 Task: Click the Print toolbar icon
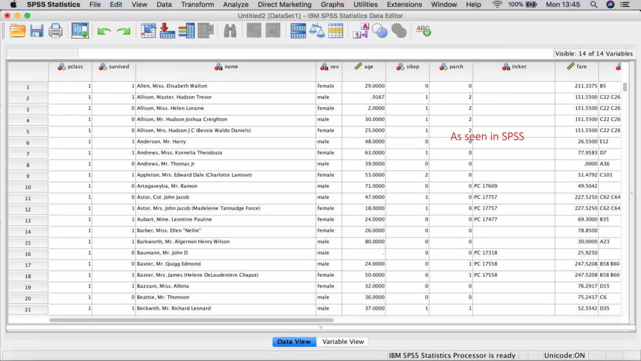click(x=56, y=31)
